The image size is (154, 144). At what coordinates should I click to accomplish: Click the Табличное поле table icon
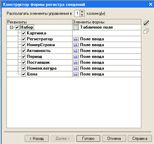(76, 27)
